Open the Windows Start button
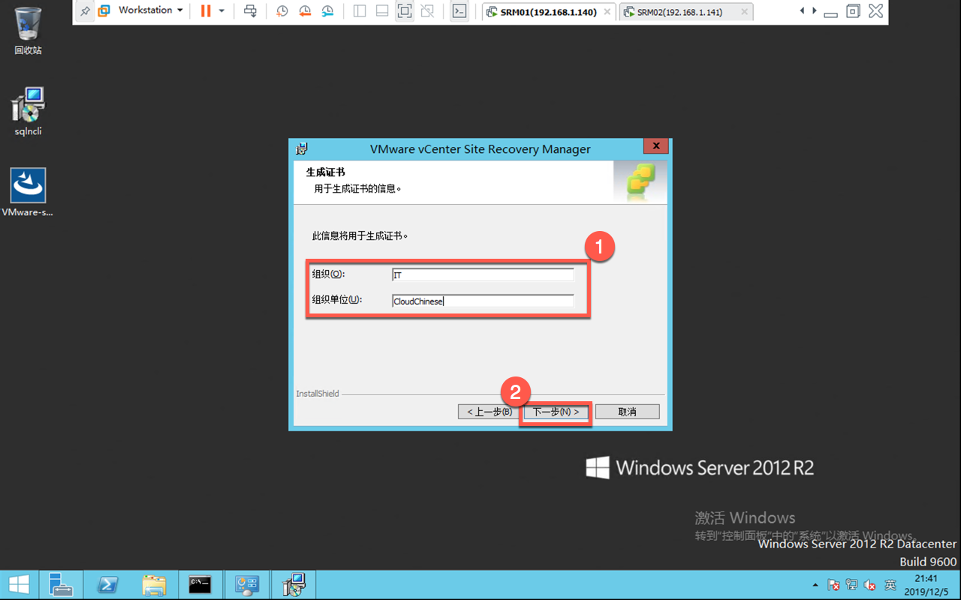Screen dimensions: 961x600 point(19,585)
